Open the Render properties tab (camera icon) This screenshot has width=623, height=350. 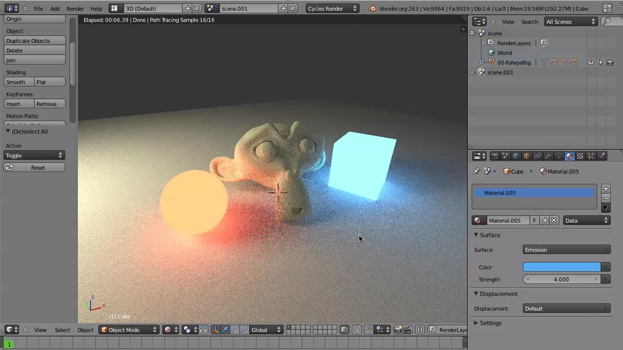click(x=495, y=156)
